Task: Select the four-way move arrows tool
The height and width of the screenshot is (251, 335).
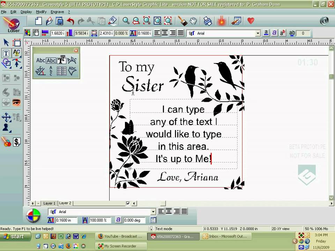Action: point(6,117)
